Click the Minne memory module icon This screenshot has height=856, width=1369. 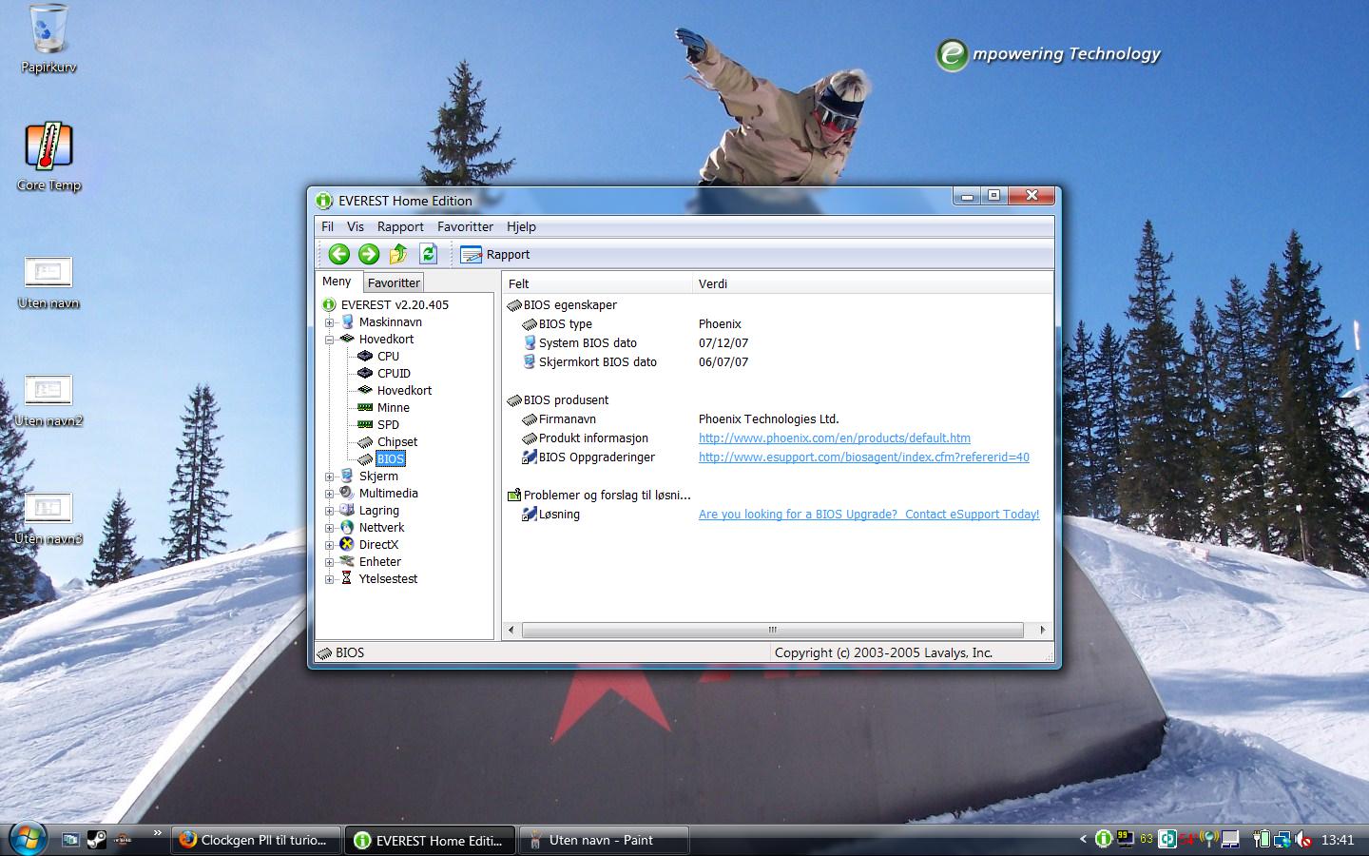tap(365, 407)
